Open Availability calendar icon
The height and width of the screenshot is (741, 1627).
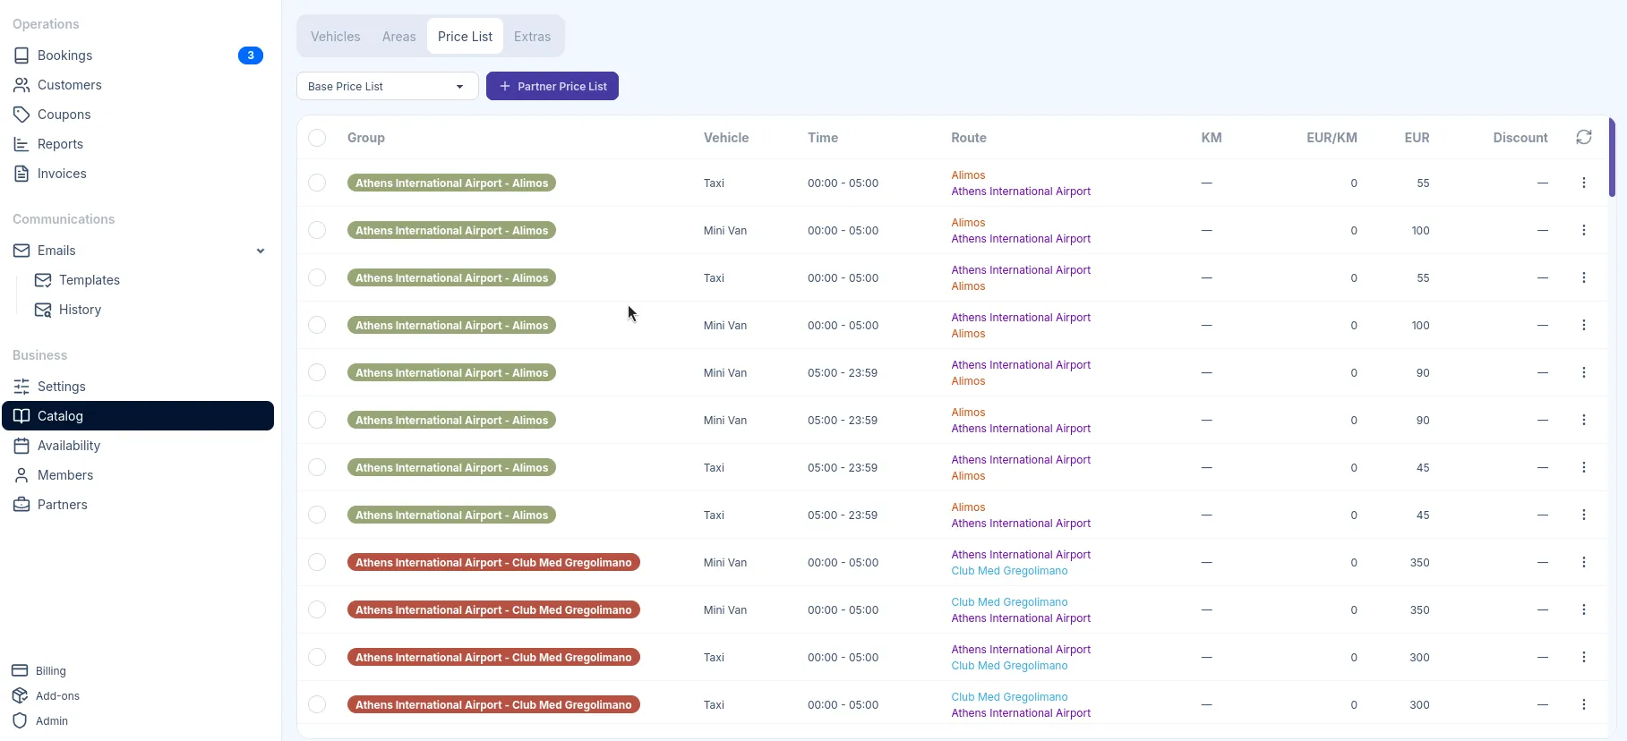(21, 446)
